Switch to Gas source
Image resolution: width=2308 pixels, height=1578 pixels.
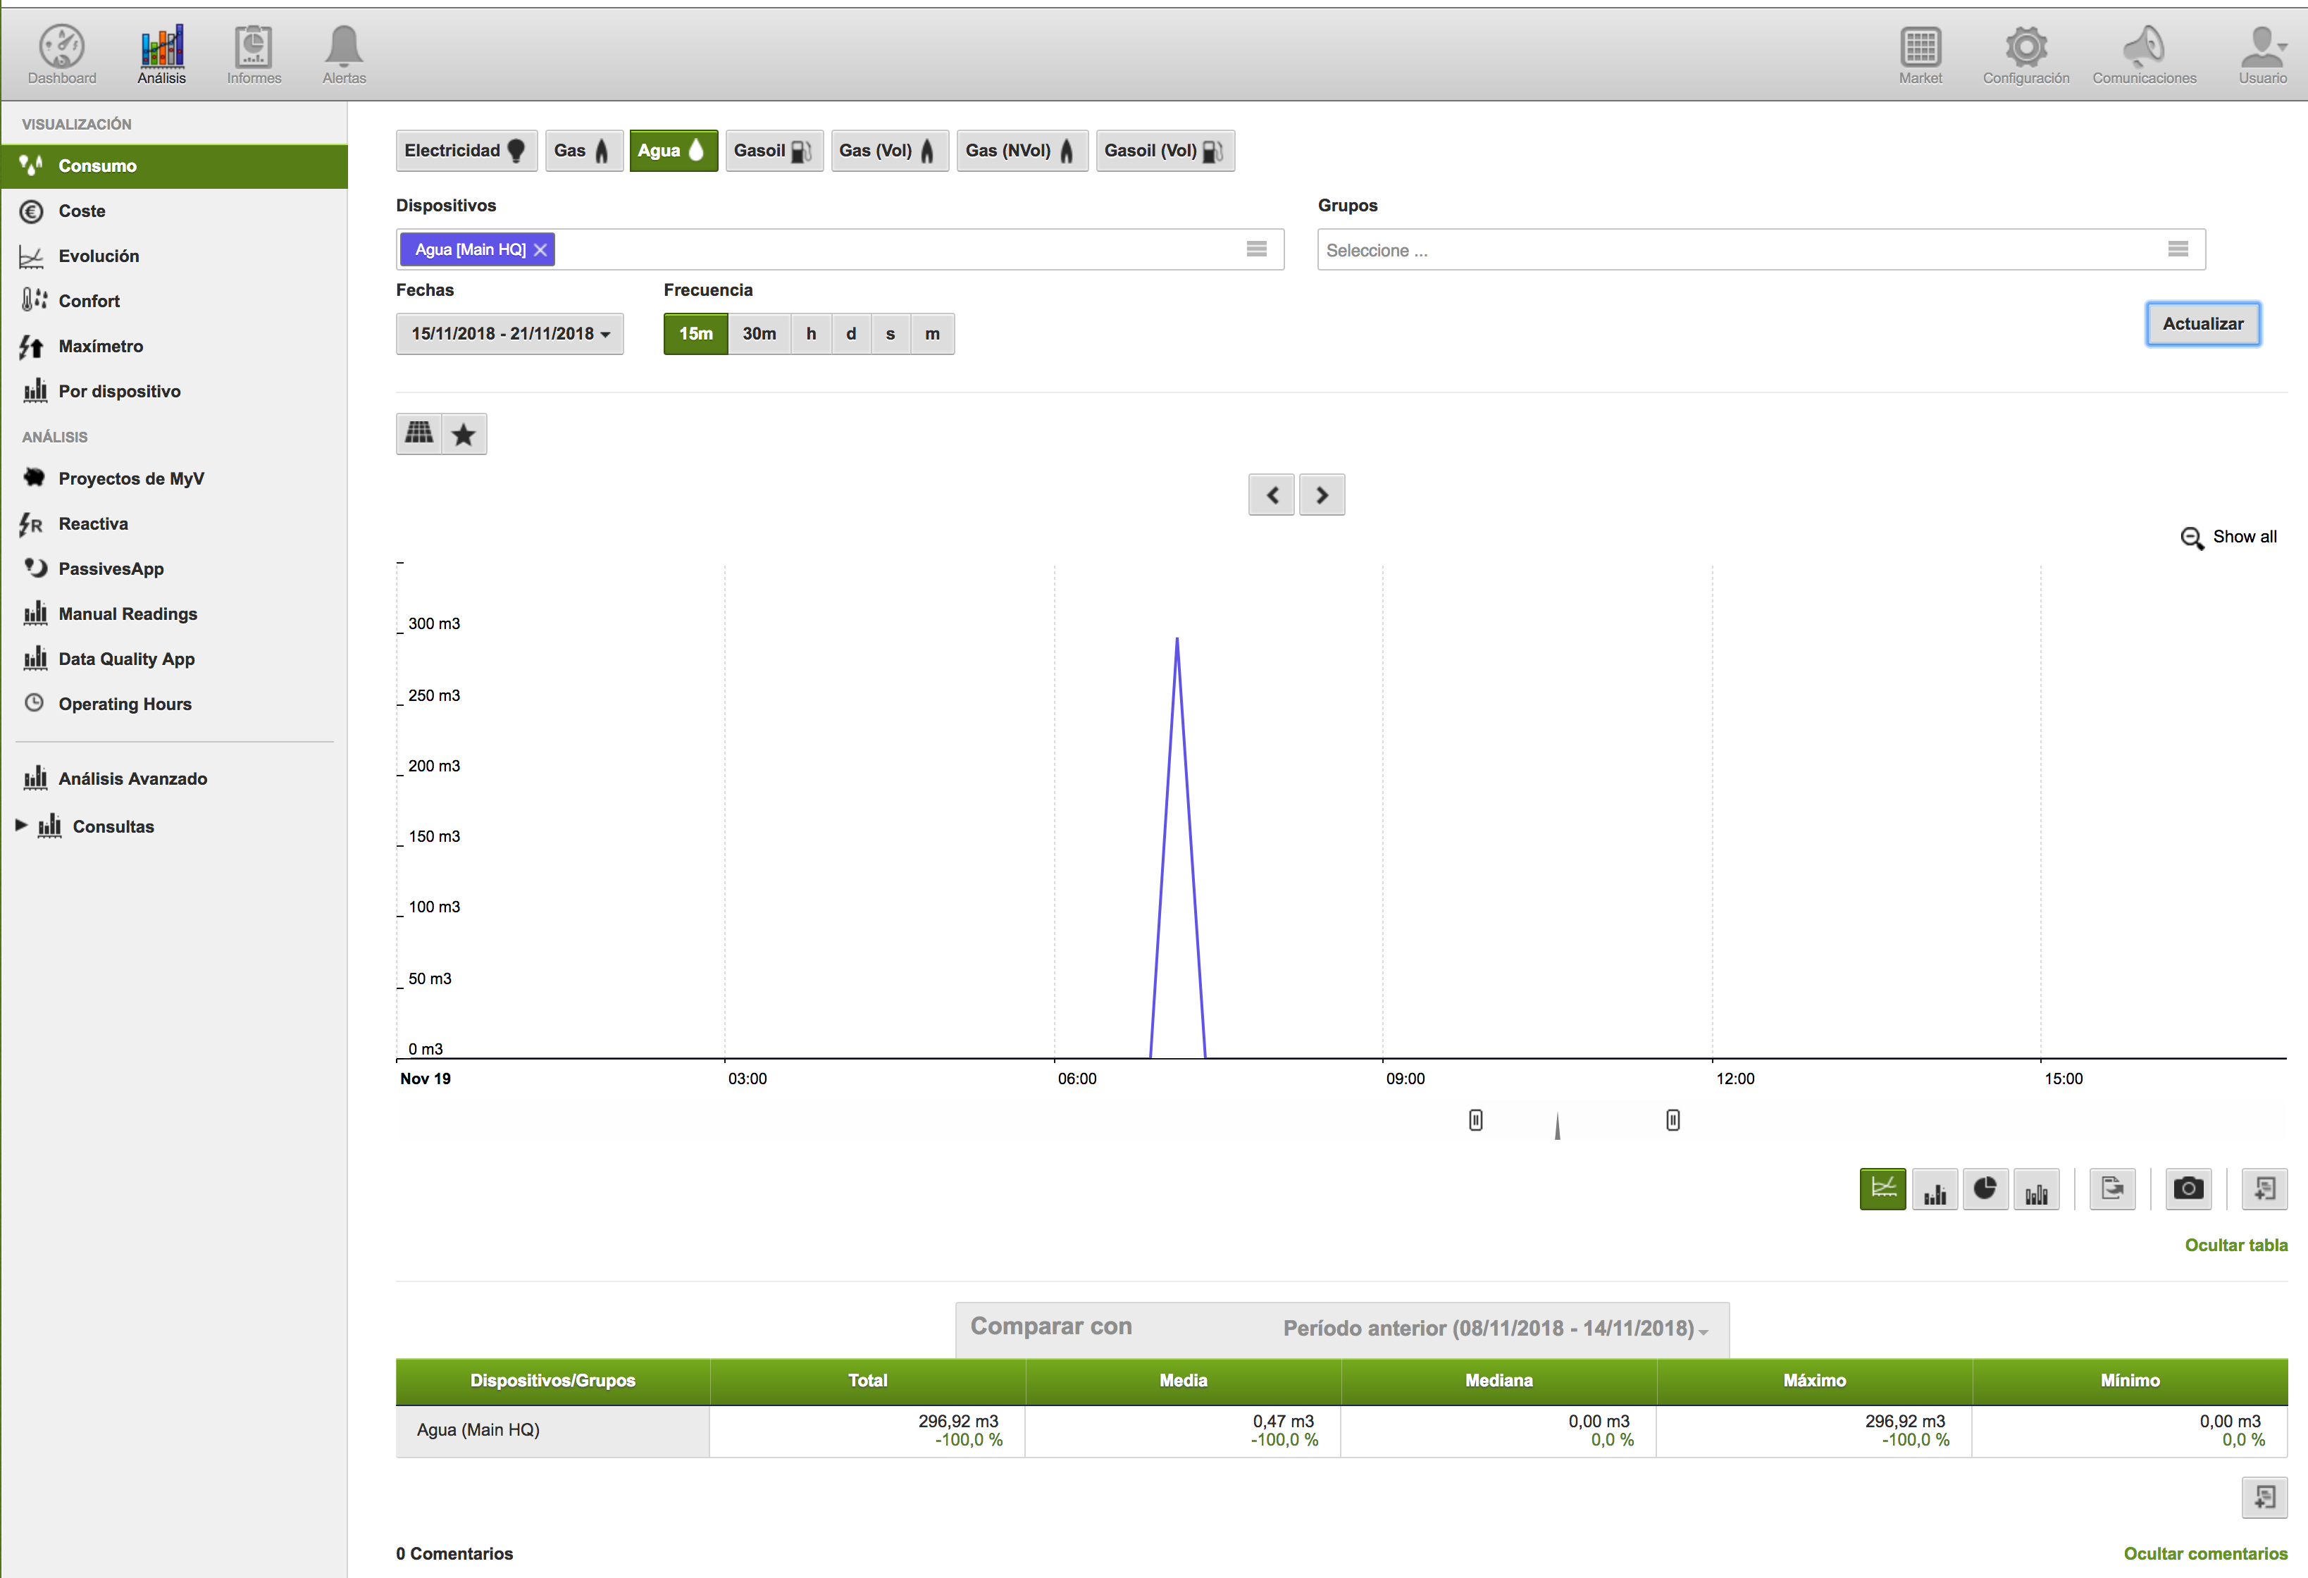click(583, 151)
